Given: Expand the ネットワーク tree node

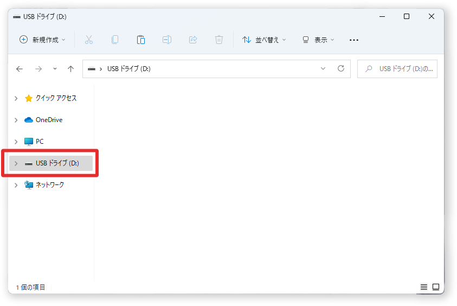Looking at the screenshot, I should pyautogui.click(x=16, y=185).
